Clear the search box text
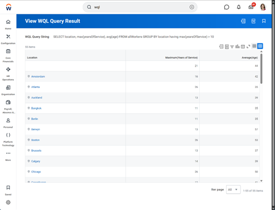The height and width of the screenshot is (210, 275). 192,7
